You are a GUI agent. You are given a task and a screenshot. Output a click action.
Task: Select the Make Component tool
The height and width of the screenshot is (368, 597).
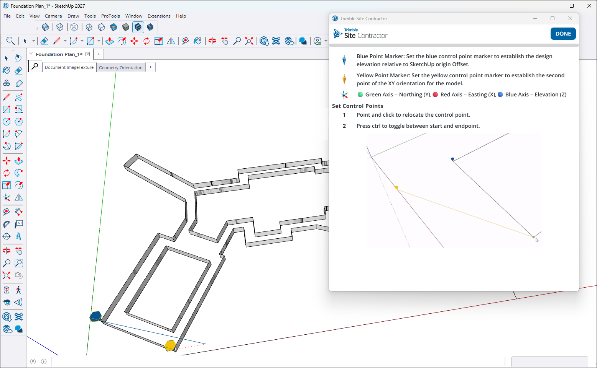point(7,83)
